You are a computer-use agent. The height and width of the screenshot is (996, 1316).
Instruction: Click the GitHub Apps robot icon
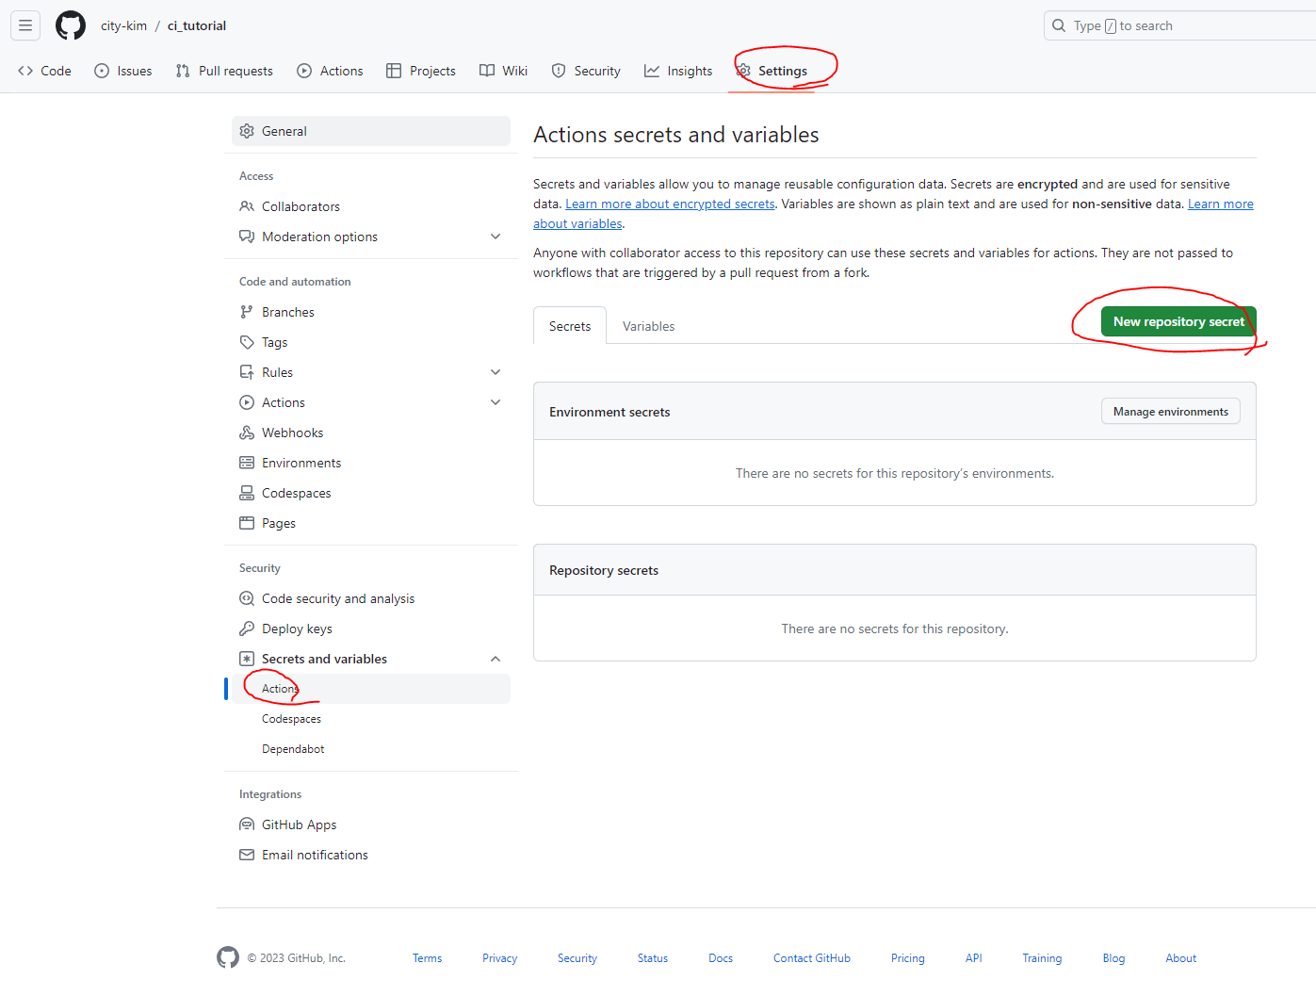247,825
